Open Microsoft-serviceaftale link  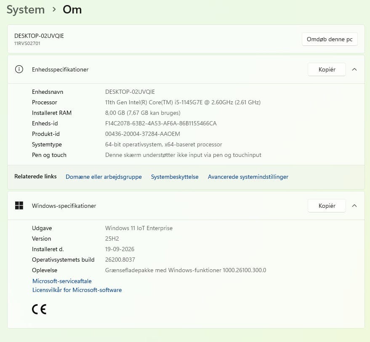(62, 281)
